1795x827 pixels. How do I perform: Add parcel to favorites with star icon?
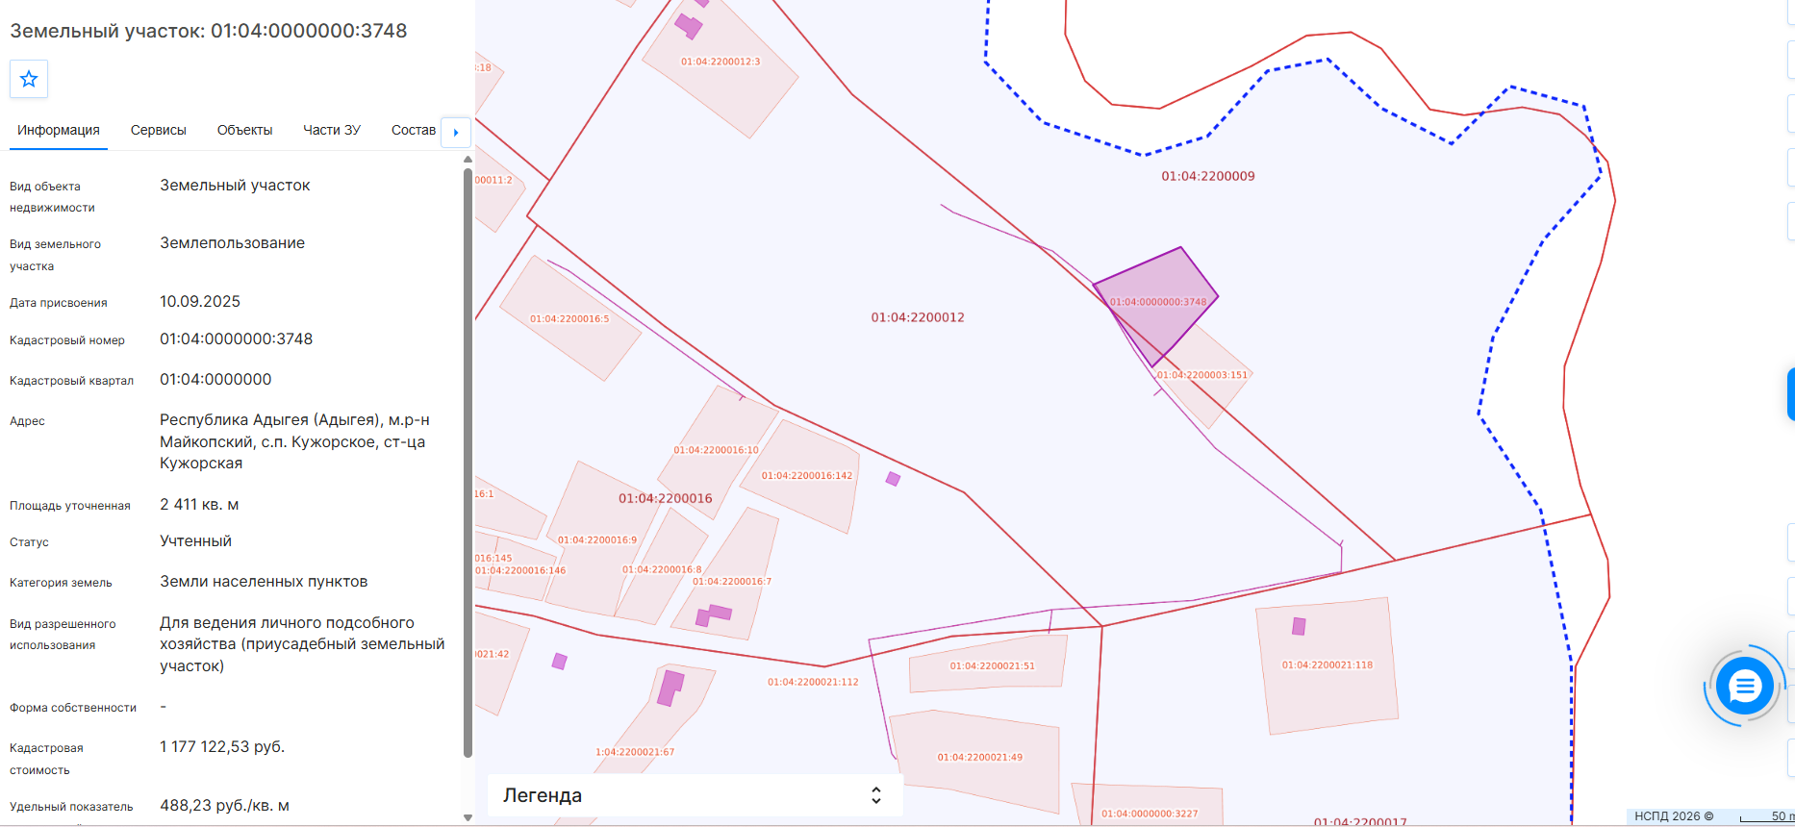click(29, 79)
